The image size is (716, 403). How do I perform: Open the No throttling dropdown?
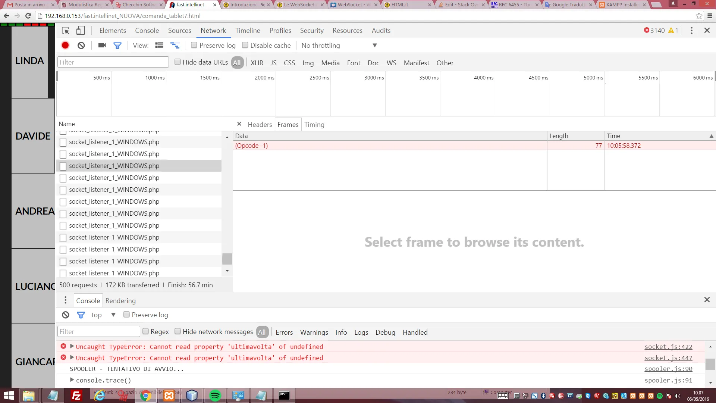tap(339, 45)
